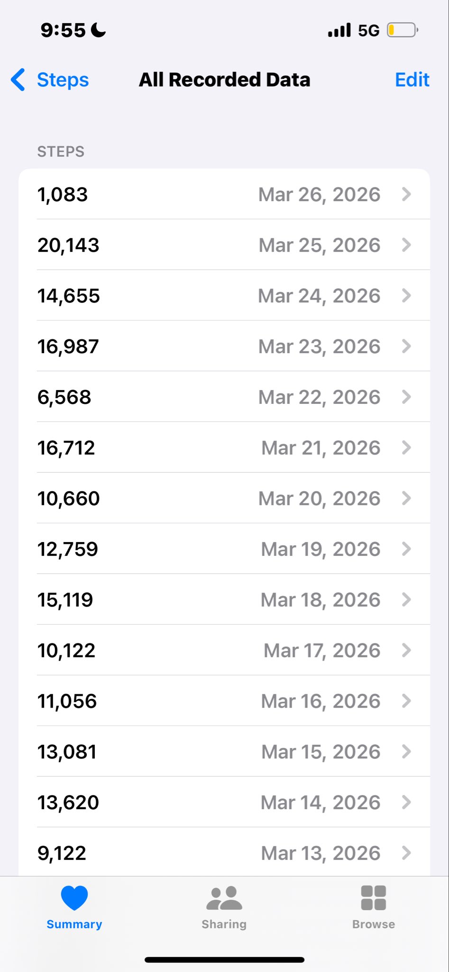
Task: Open the 16,987 steps record
Action: coord(224,346)
